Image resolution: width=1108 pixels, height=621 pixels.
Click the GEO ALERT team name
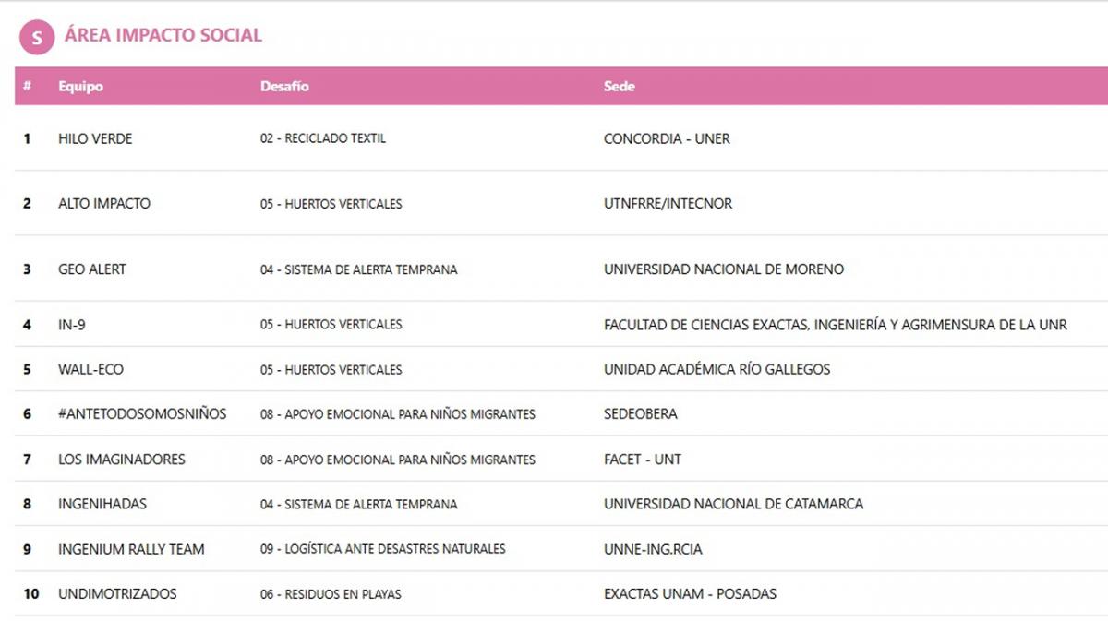coord(92,269)
